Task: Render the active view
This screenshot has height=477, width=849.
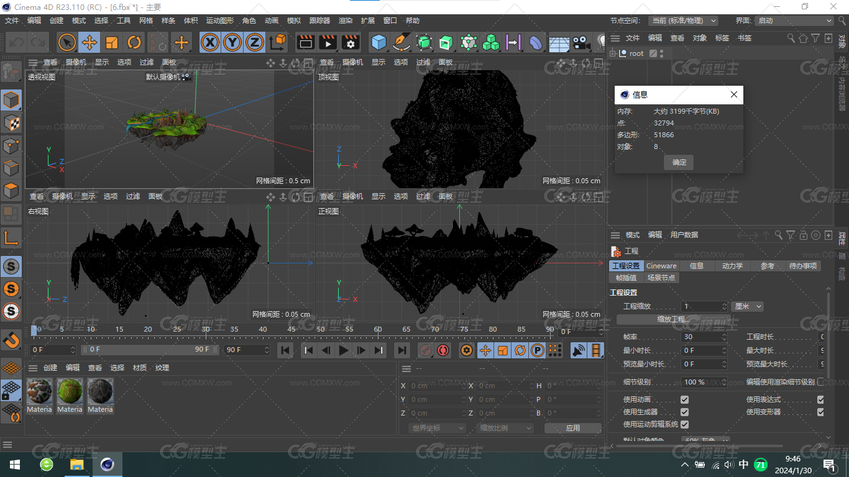Action: pos(305,42)
